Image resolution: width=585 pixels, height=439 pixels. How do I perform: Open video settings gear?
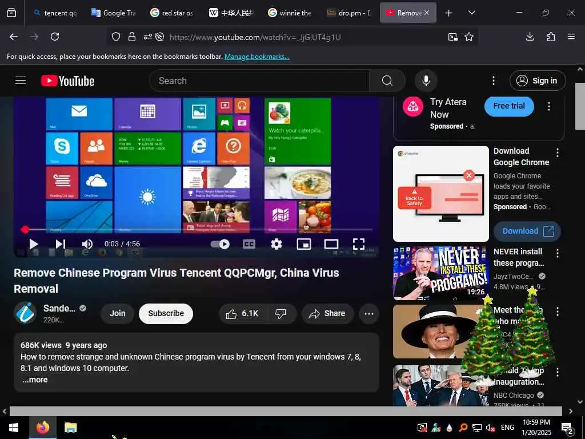click(277, 244)
